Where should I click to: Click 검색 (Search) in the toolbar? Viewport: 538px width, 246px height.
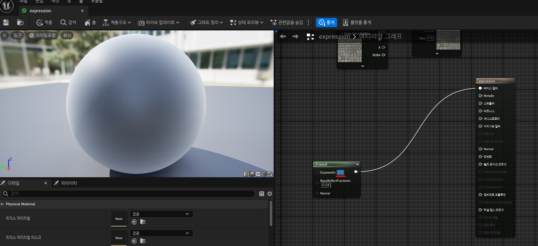(68, 22)
